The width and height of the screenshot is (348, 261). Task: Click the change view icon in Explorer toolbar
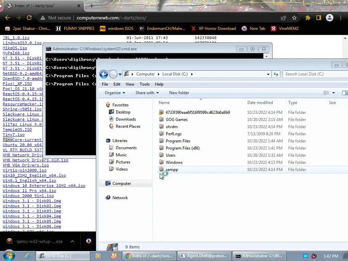tap(326, 93)
